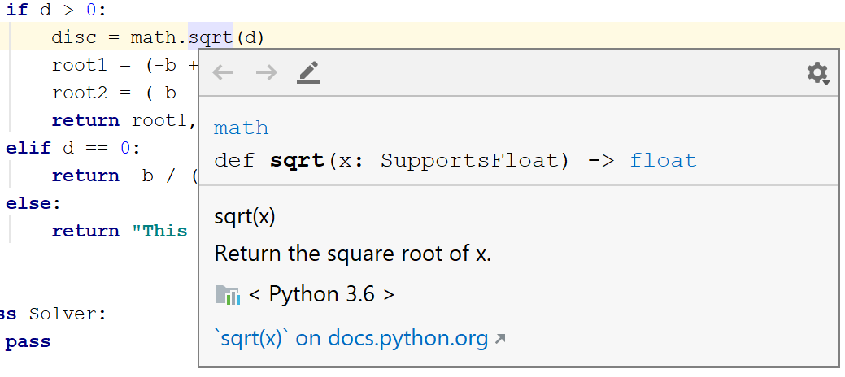This screenshot has width=845, height=377.
Task: Click the Edit Source pencil icon
Action: [x=308, y=73]
